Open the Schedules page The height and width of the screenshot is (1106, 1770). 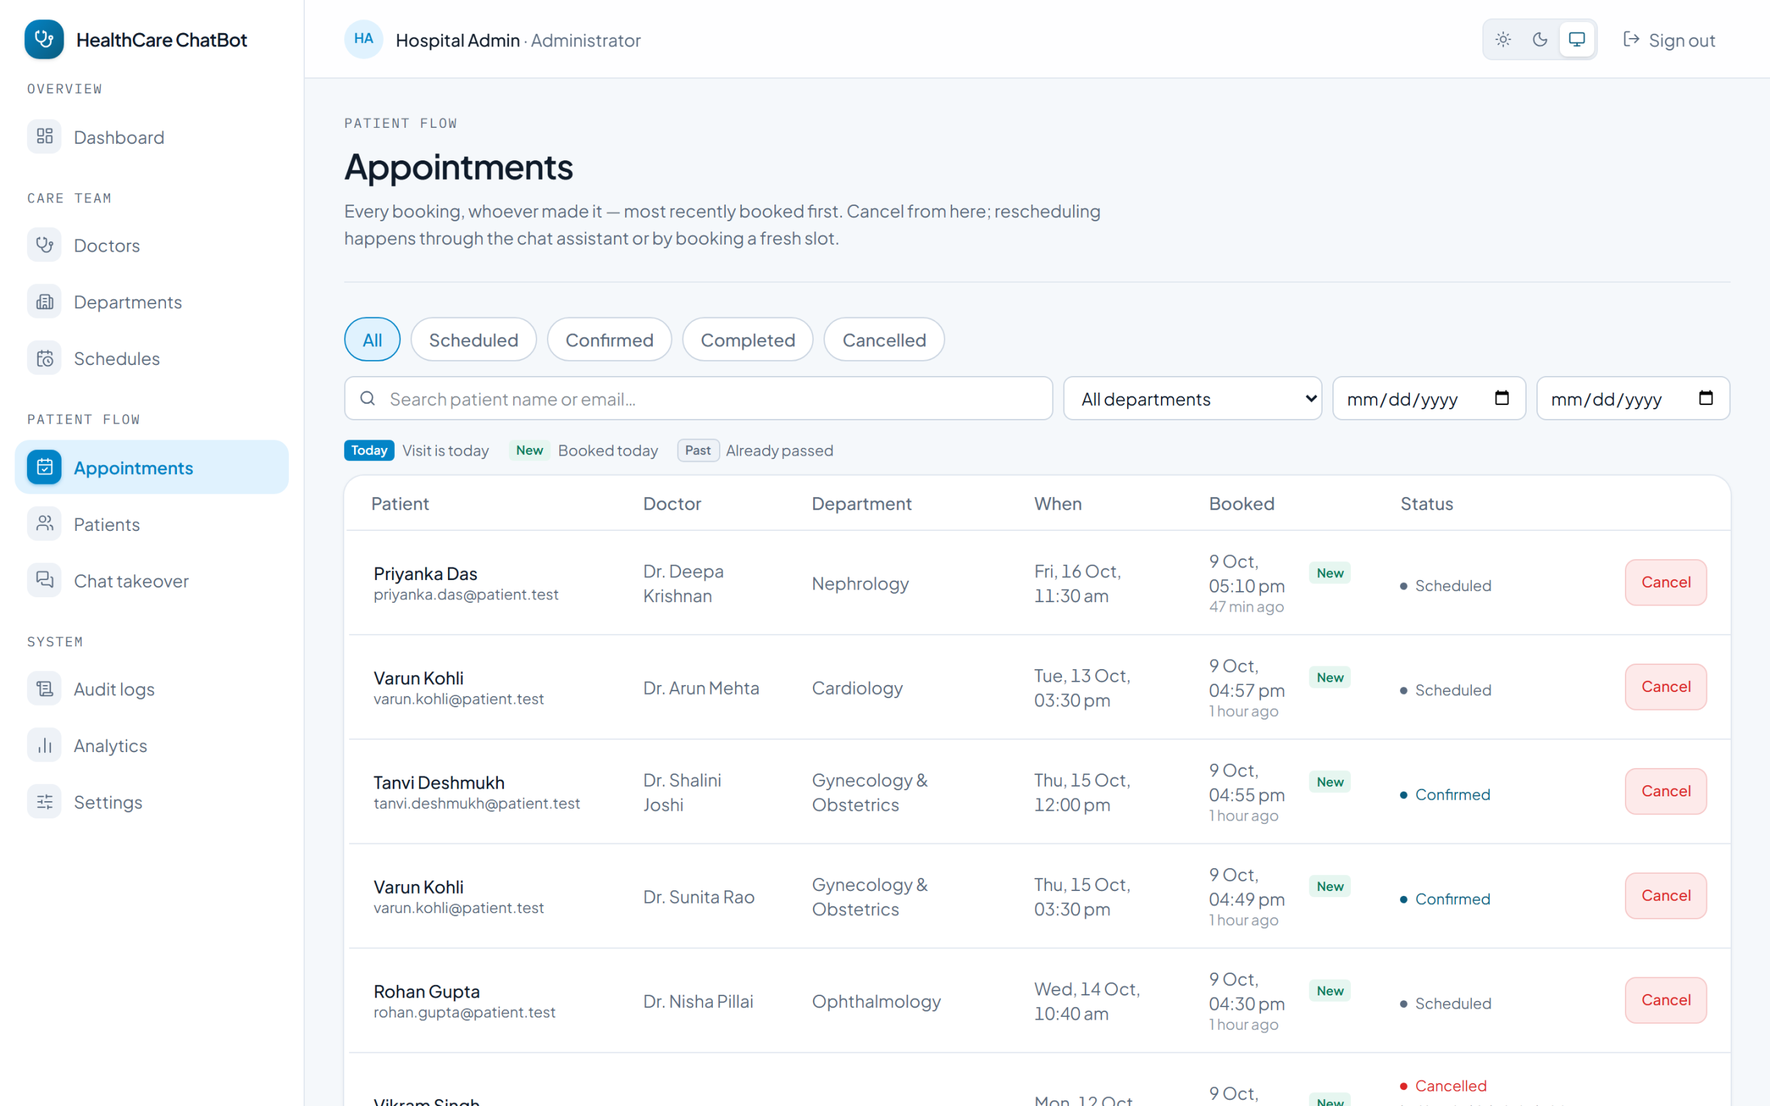(x=151, y=359)
